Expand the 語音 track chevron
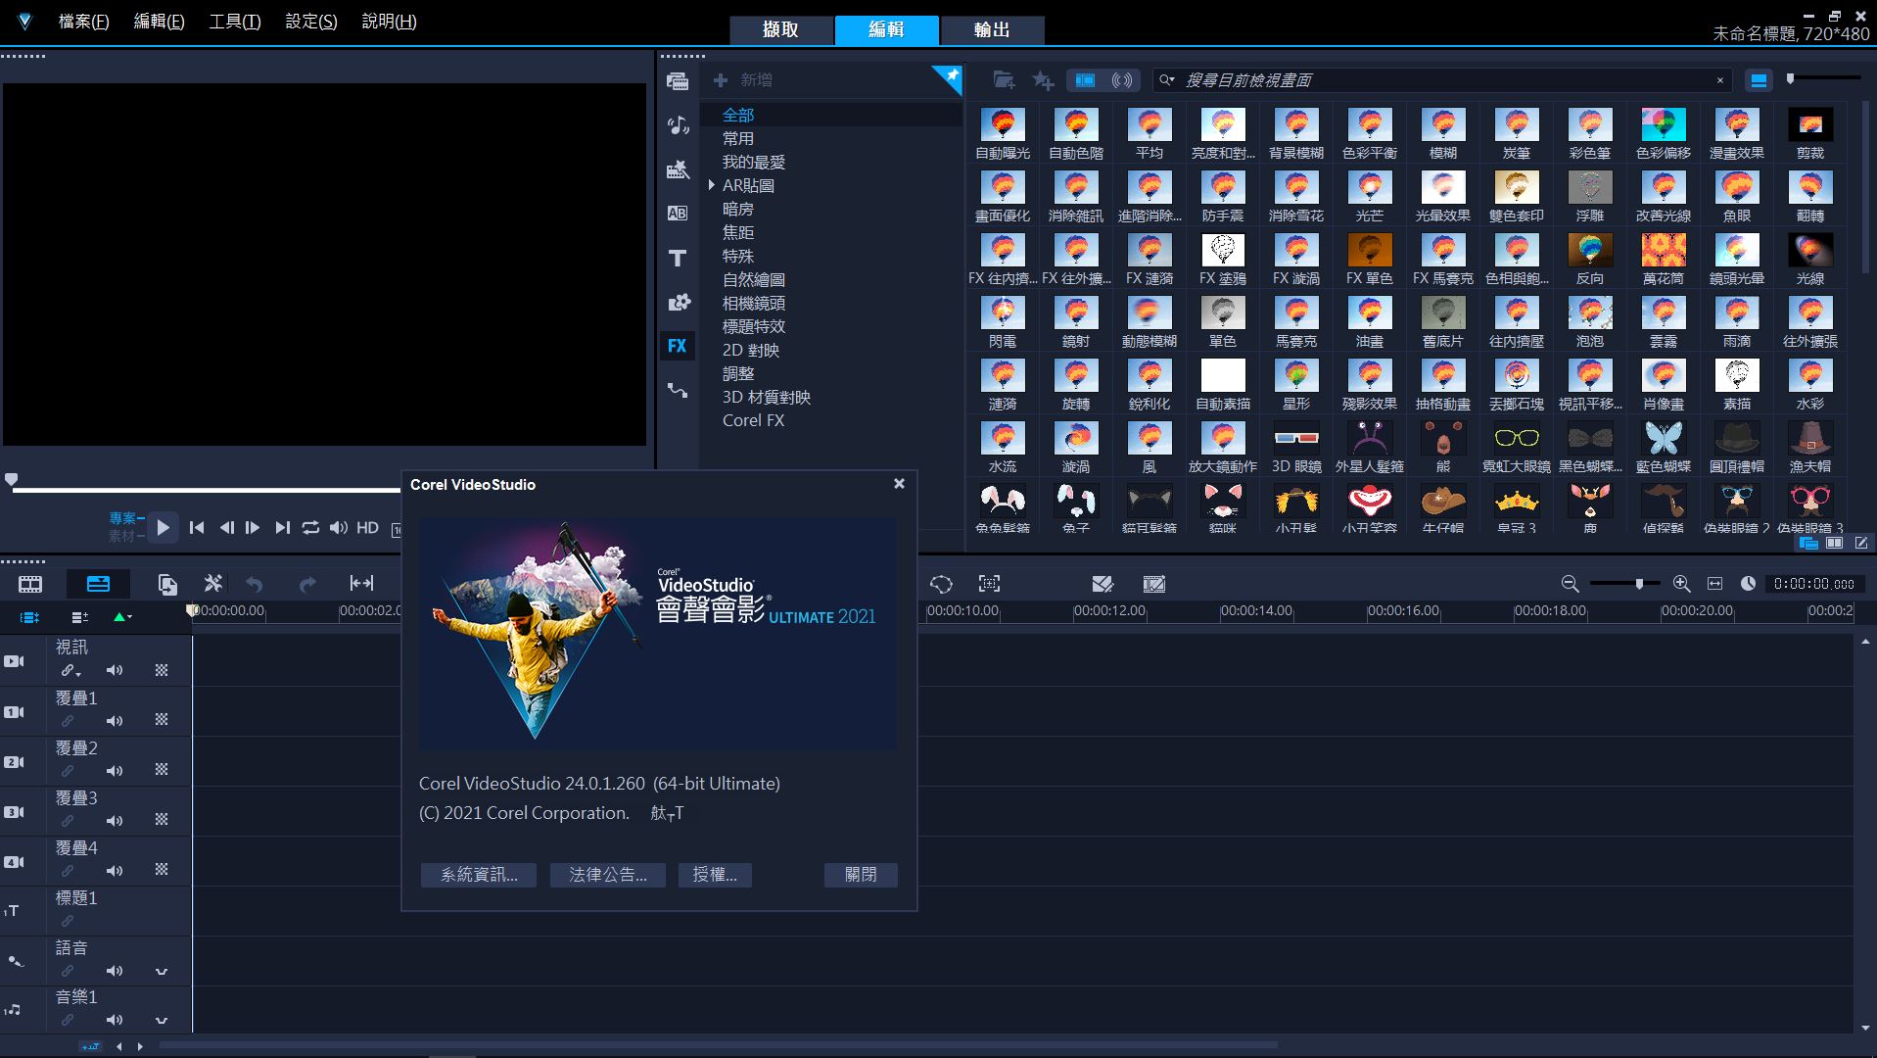The image size is (1877, 1058). click(x=162, y=972)
